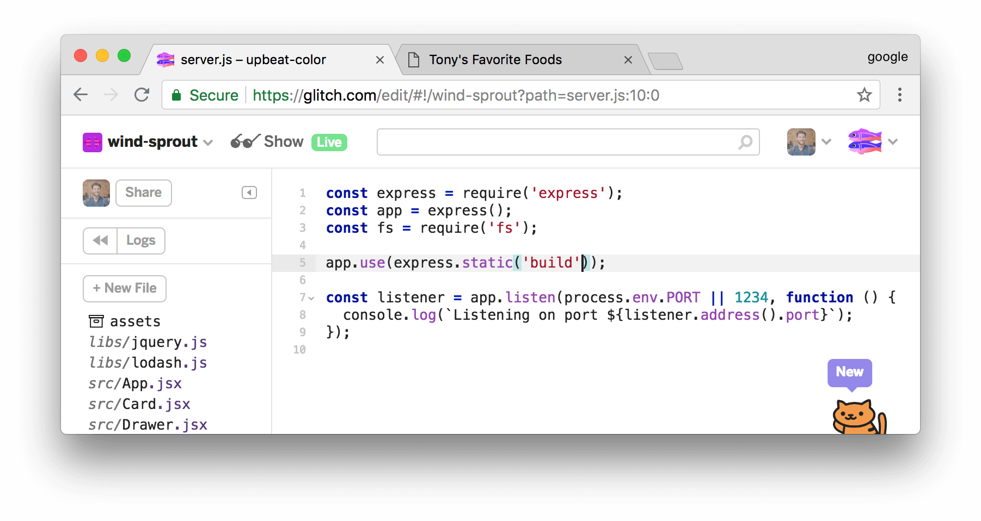Click the Share button
Image resolution: width=981 pixels, height=521 pixels.
point(143,193)
